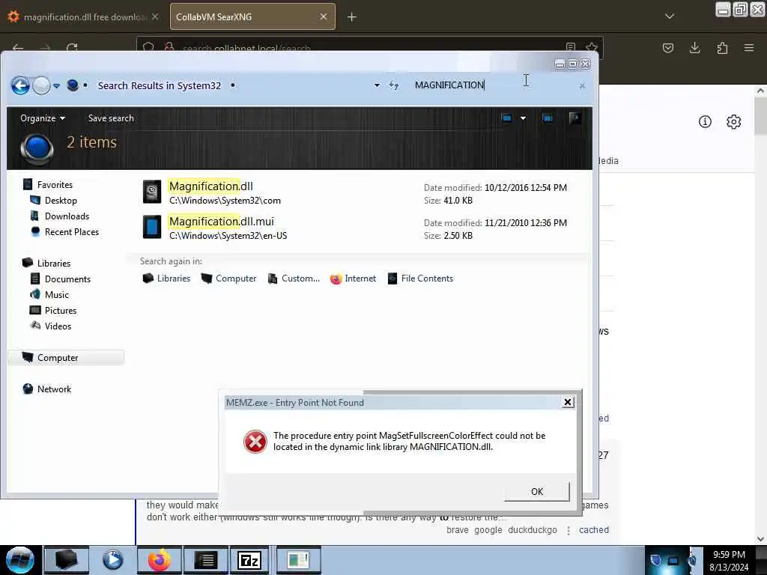767x575 pixels.
Task: Click the brave link in search results
Action: (x=458, y=530)
